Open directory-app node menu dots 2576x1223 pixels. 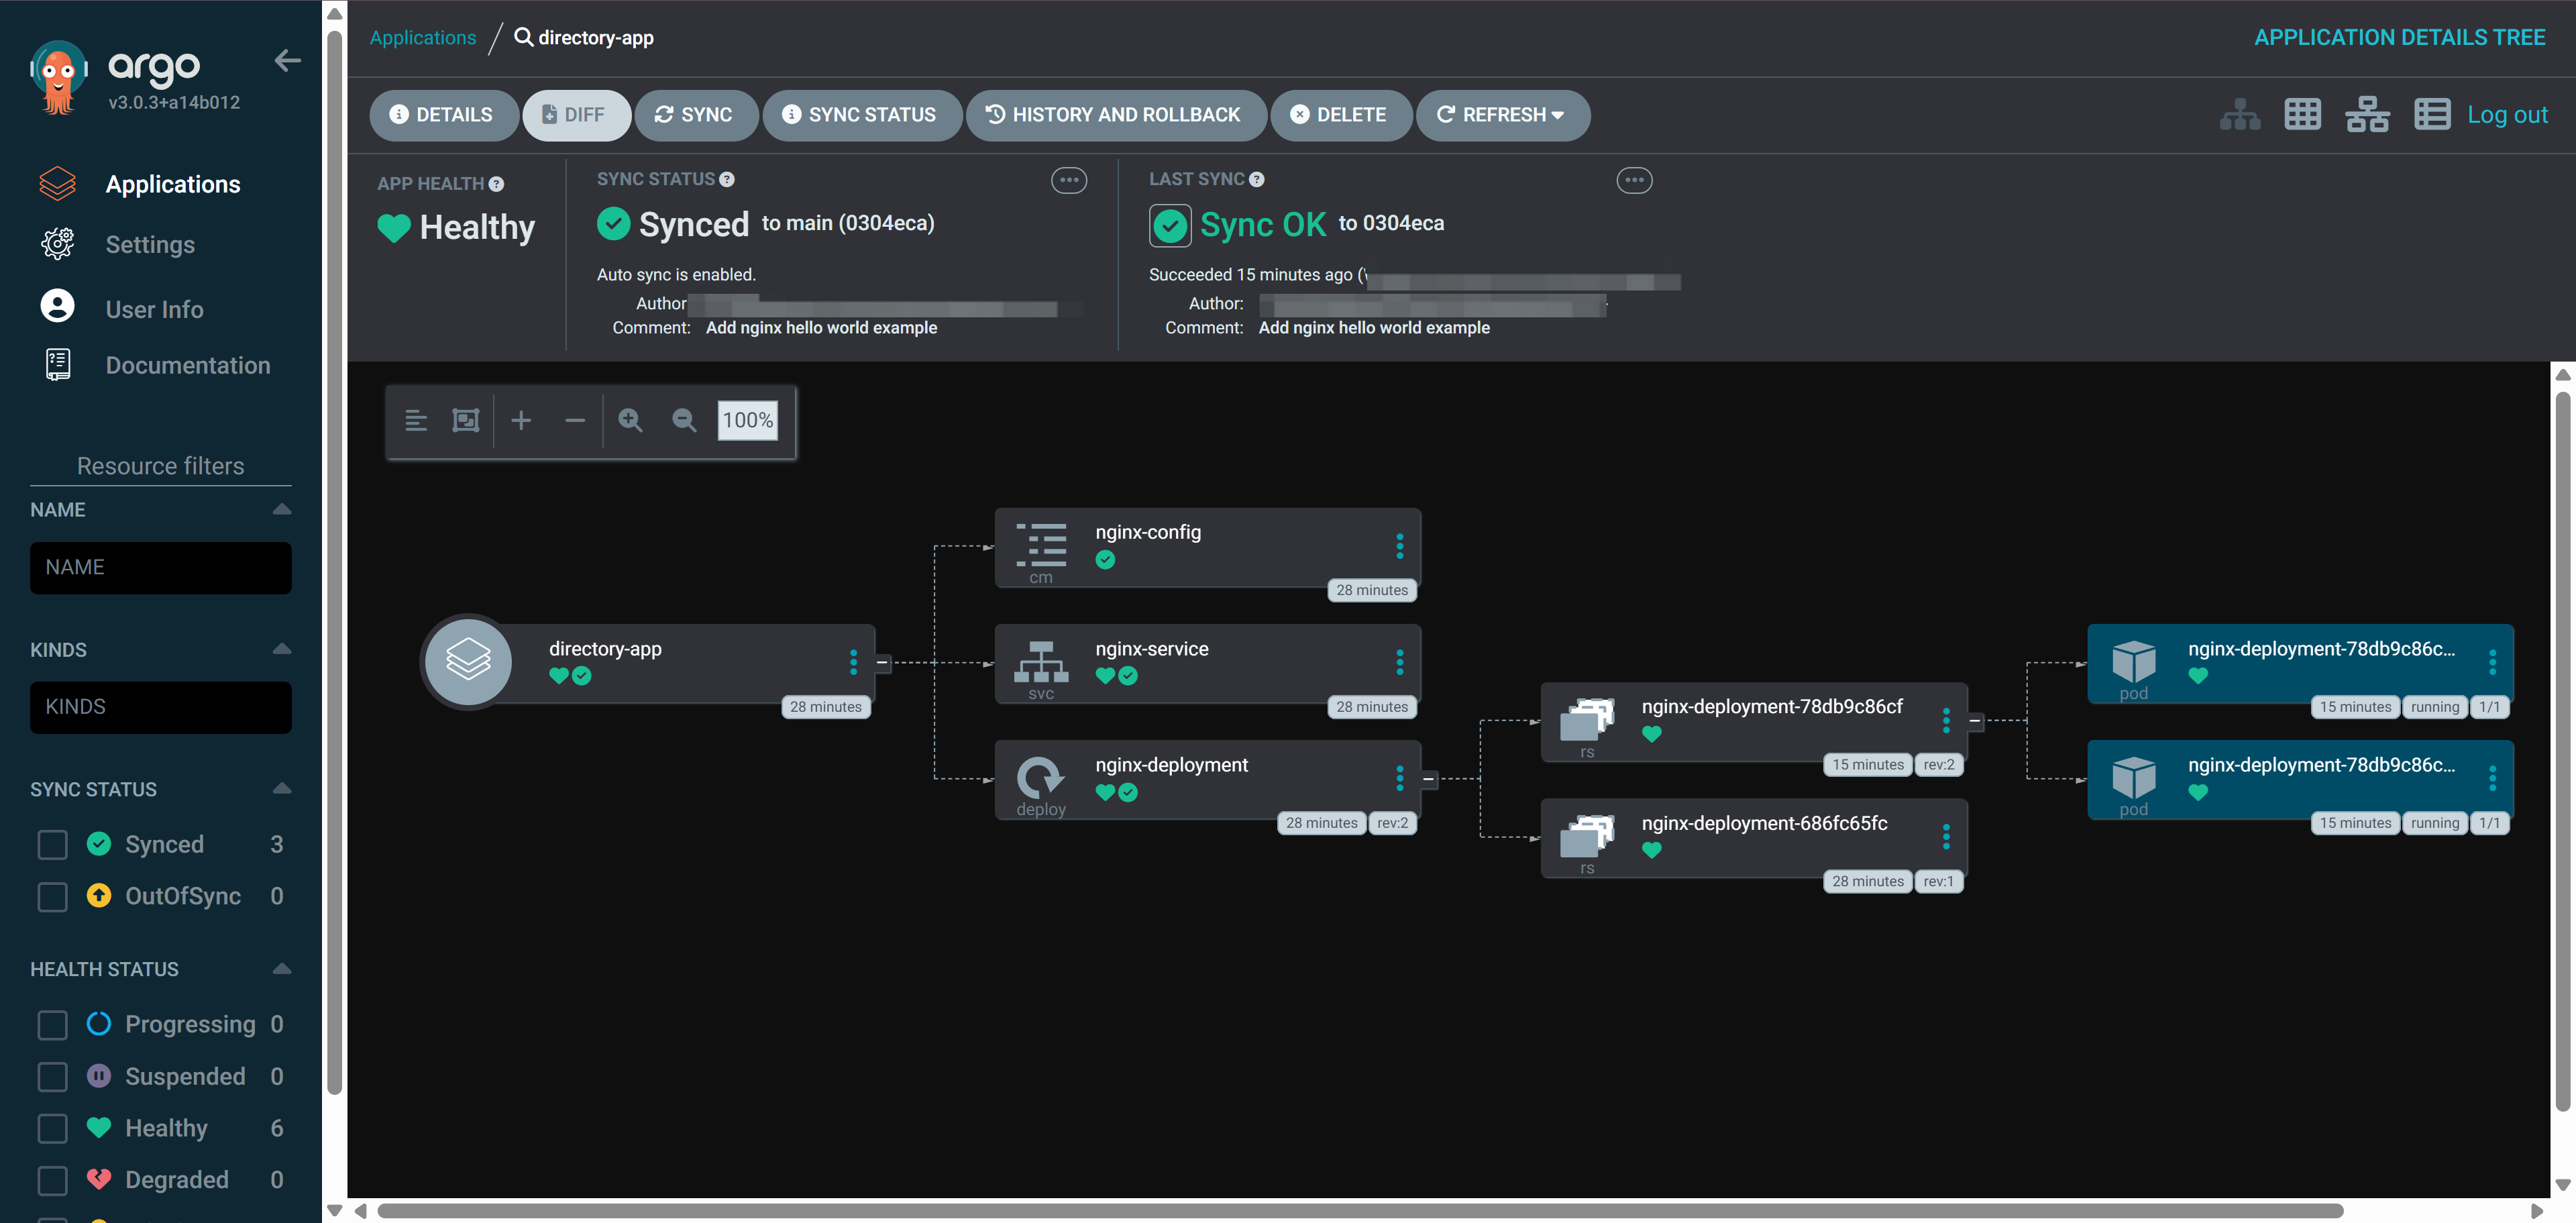(853, 662)
